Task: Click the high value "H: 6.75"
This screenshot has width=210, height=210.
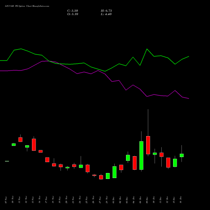Action: click(106, 11)
